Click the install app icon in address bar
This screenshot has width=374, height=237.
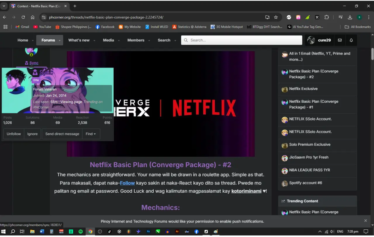coord(267,17)
